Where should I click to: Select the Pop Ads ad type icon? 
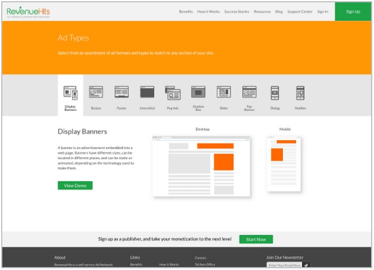point(173,93)
